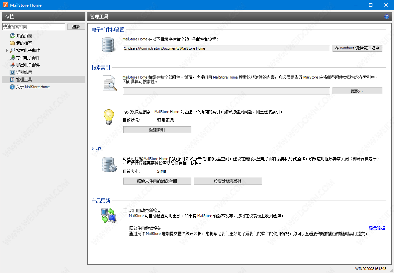Click the 搜索索引 section heading
The width and height of the screenshot is (394, 273).
[101, 68]
